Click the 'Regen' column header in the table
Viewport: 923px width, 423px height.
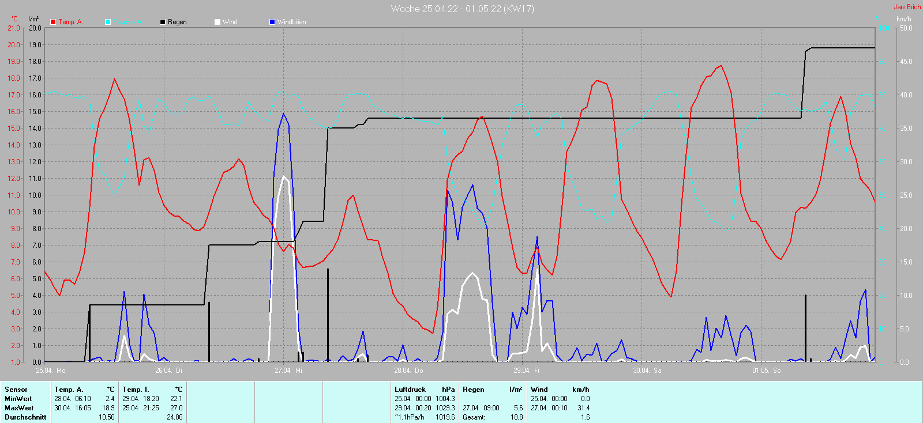point(474,390)
